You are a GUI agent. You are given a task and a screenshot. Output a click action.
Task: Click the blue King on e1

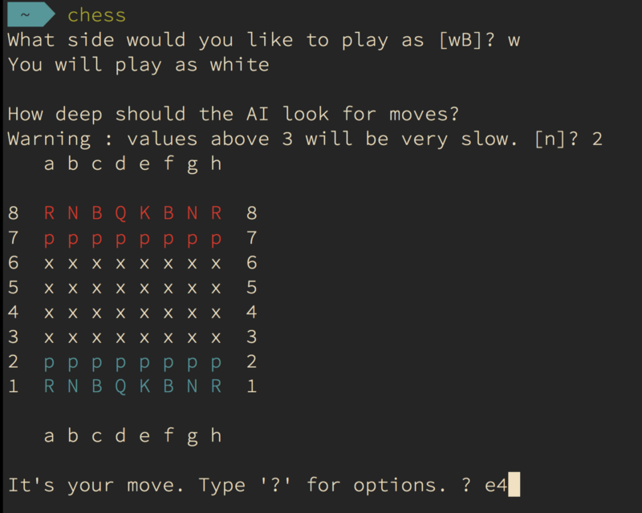[x=144, y=386]
